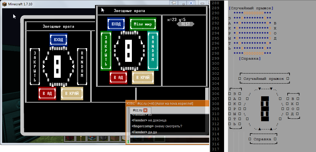The width and height of the screenshot is (316, 152).
Task: Click the stargate center symbol on left monitor
Action: (x=57, y=66)
